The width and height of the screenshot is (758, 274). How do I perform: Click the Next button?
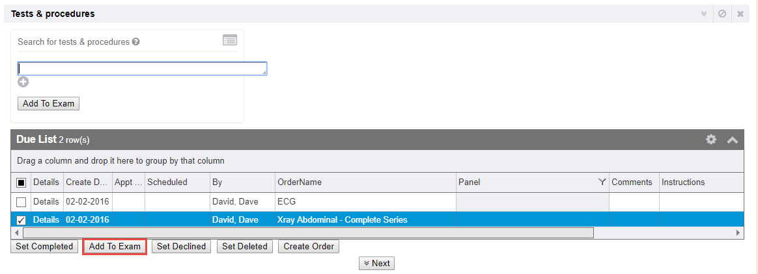tap(376, 263)
